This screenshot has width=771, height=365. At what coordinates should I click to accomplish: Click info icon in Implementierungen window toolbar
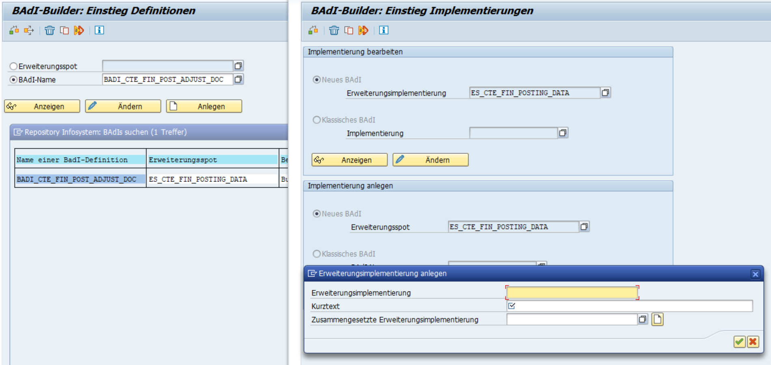pos(384,30)
